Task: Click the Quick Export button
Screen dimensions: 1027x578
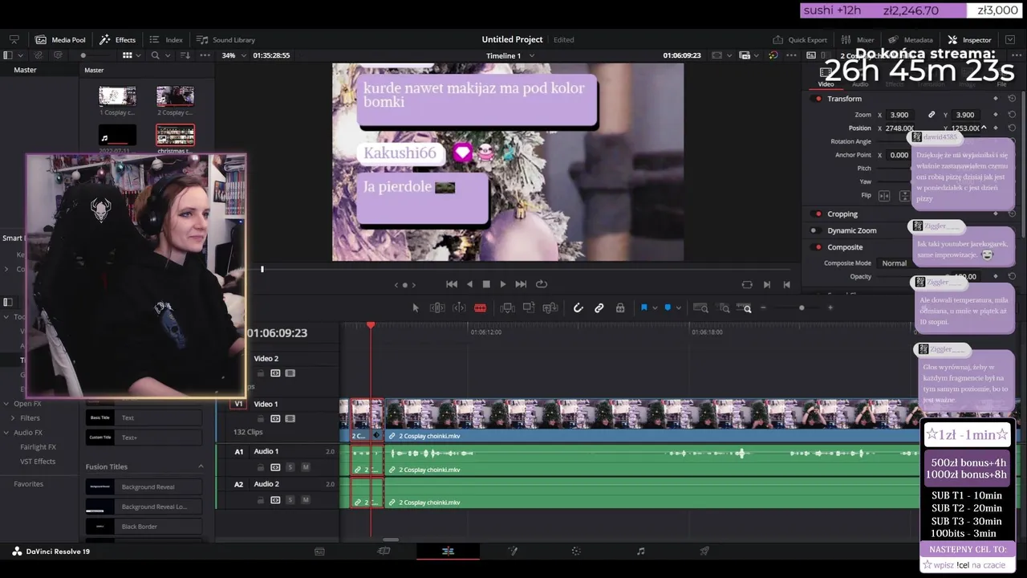Action: pos(799,39)
